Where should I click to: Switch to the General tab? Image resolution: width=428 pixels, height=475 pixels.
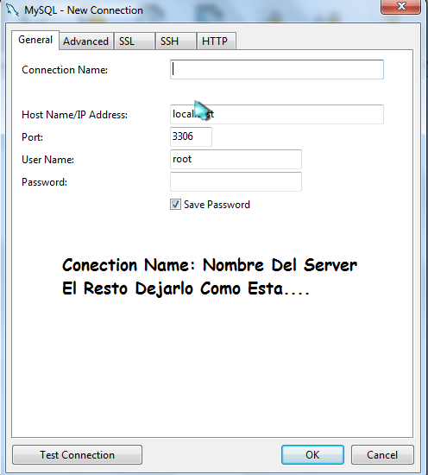(x=35, y=40)
